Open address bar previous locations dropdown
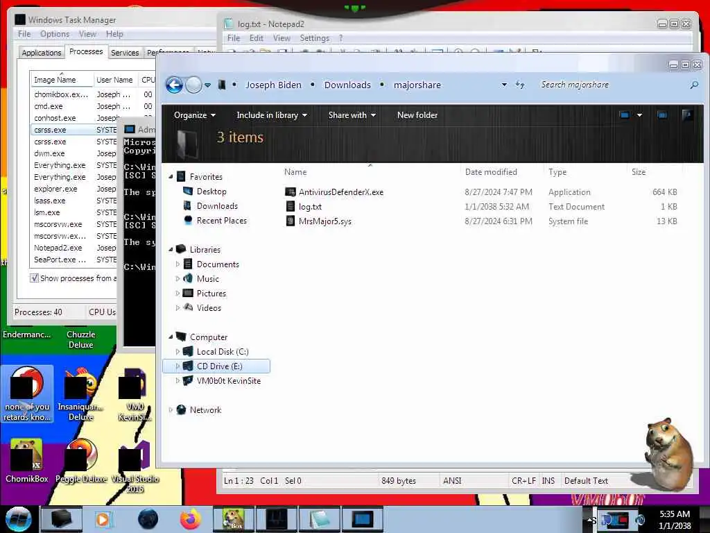Screen dimensions: 710x533 pyautogui.click(x=504, y=85)
